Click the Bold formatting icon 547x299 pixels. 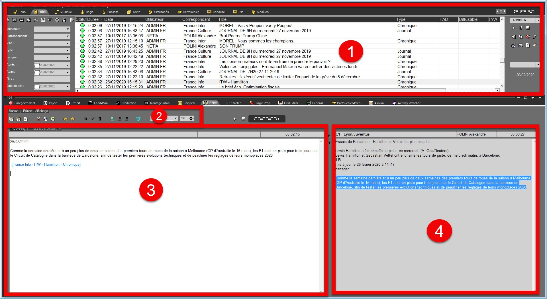point(85,119)
